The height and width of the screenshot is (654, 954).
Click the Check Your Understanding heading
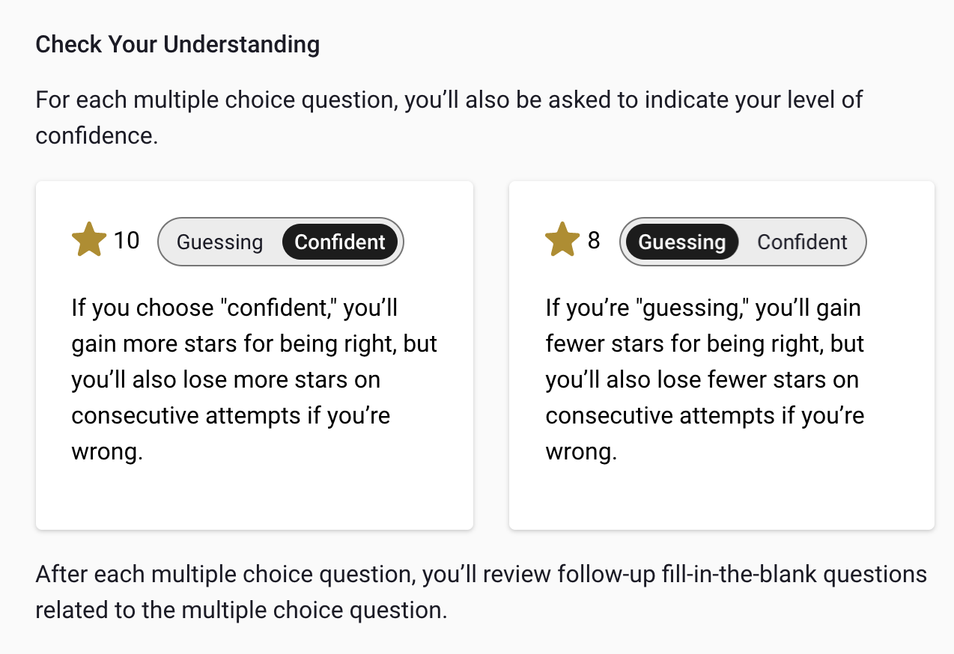click(x=177, y=44)
